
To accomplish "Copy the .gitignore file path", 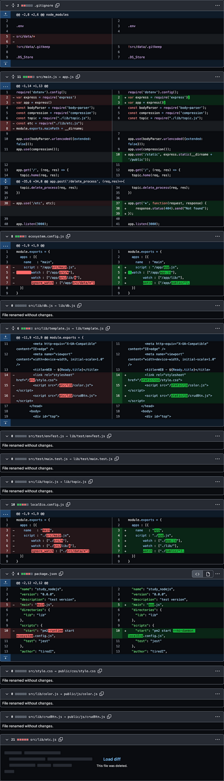I will [x=58, y=5].
